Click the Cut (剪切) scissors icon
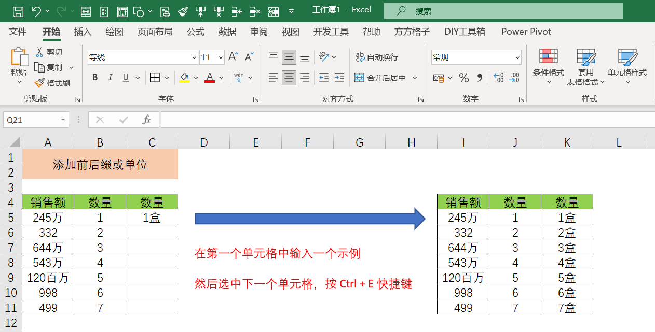Image resolution: width=655 pixels, height=332 pixels. pyautogui.click(x=39, y=52)
